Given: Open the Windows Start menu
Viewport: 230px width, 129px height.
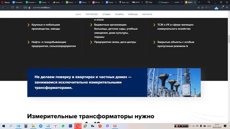Looking at the screenshot, I should pos(4,126).
